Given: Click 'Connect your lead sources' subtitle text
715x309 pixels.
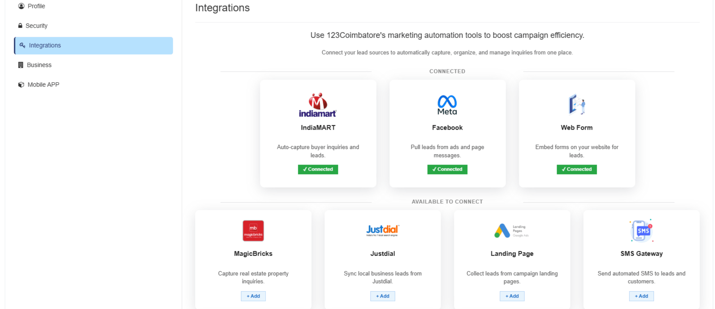Looking at the screenshot, I should click(x=447, y=53).
